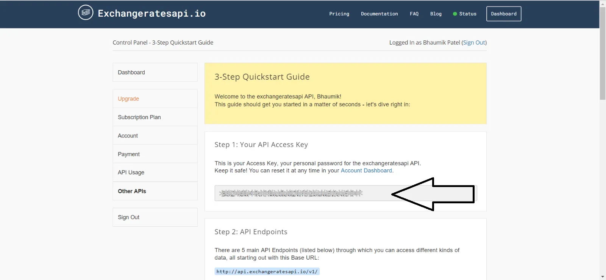Follow the Account Dashboard link
Screen dimensions: 606x280
[x=366, y=171]
